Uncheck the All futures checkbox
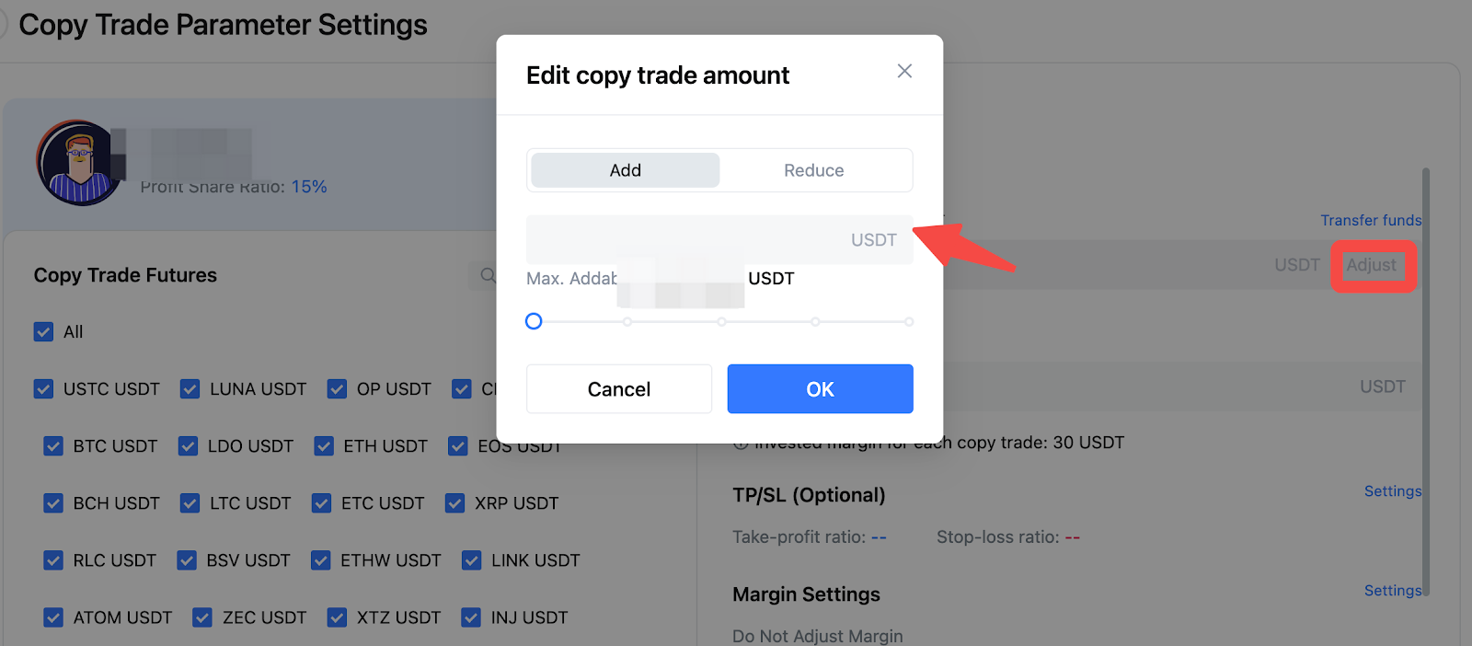 click(43, 331)
